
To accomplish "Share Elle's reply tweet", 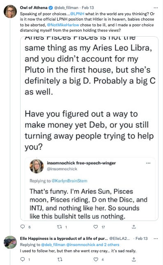I will coord(134,259).
